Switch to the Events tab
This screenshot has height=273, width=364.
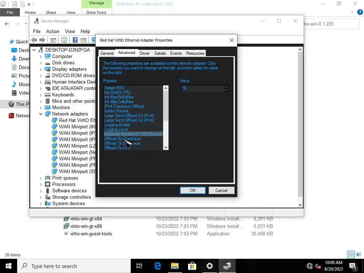point(176,53)
